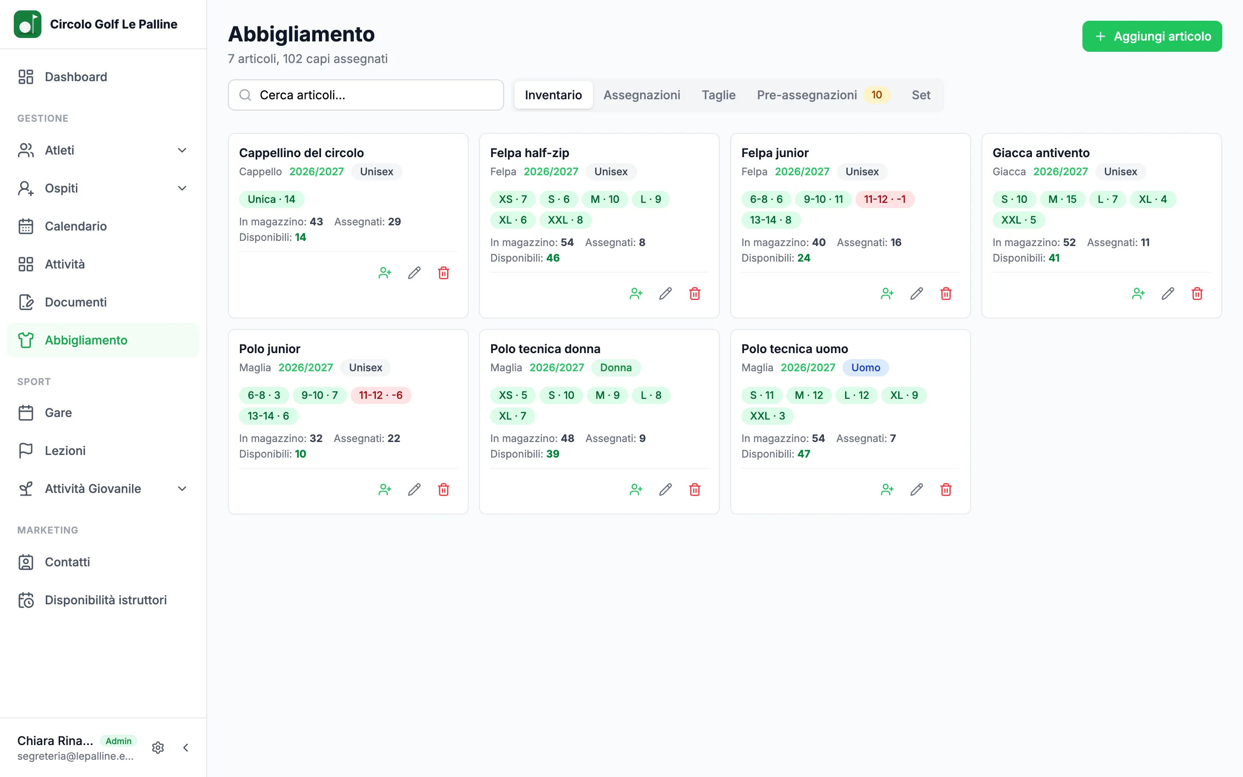Screen dimensions: 1243x777
Task: Click the red 11-12 · -6 size chip
Action: (381, 395)
